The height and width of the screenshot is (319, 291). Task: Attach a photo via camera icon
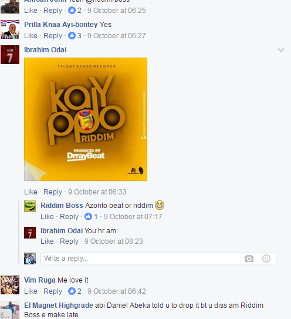point(249,258)
